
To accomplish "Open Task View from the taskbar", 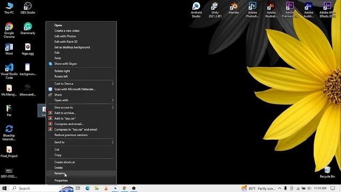I will tap(78, 188).
